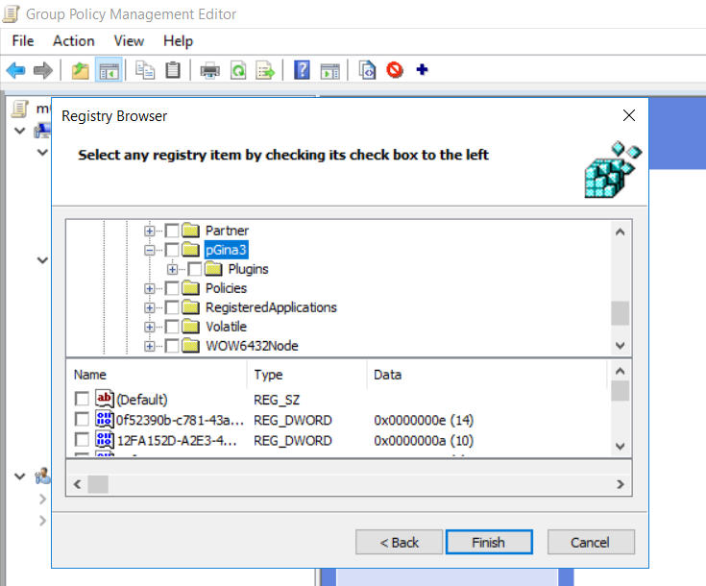Viewport: 706px width, 586px height.
Task: Click the XML document toolbar icon
Action: (x=367, y=70)
